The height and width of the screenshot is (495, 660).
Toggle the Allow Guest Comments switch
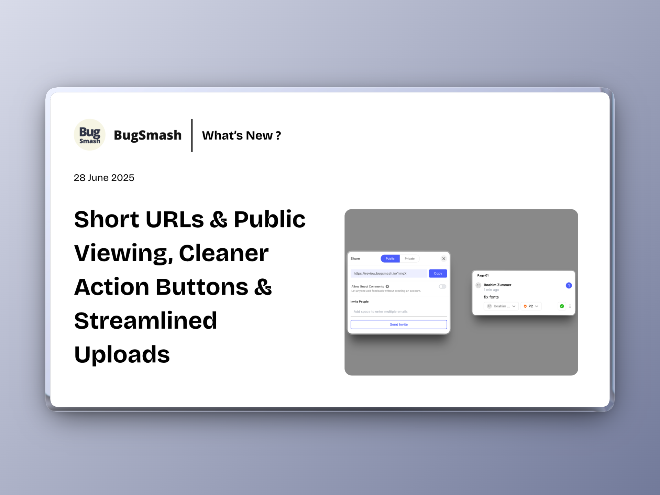coord(442,286)
